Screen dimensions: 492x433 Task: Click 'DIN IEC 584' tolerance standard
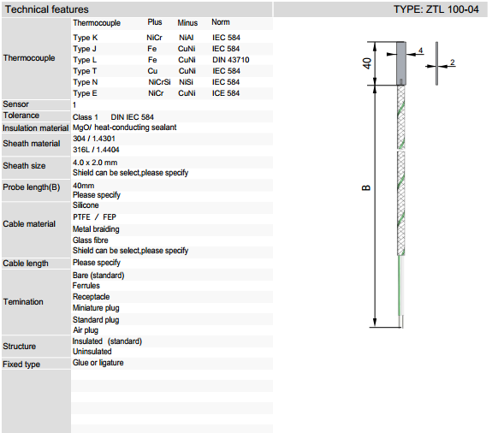[x=132, y=117]
